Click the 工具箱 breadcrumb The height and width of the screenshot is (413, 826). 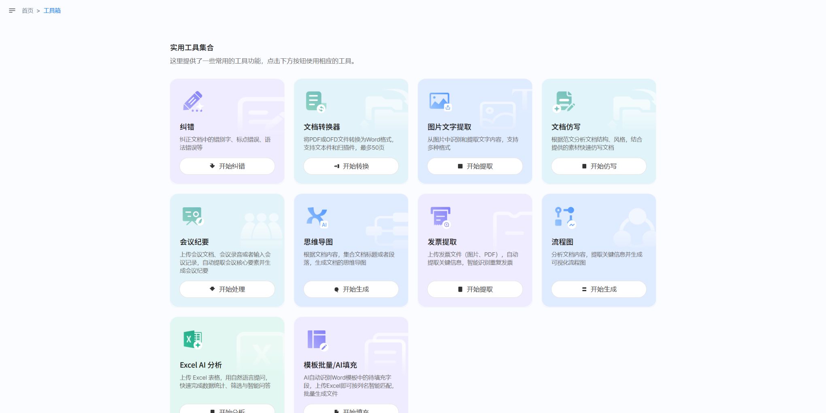(x=52, y=11)
